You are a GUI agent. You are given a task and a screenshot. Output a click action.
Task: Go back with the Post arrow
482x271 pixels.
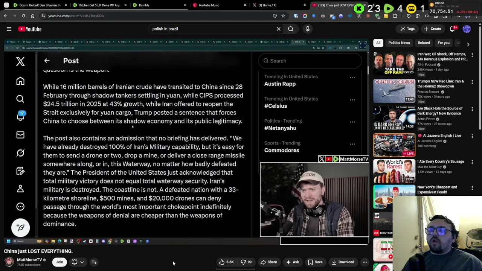tap(47, 61)
